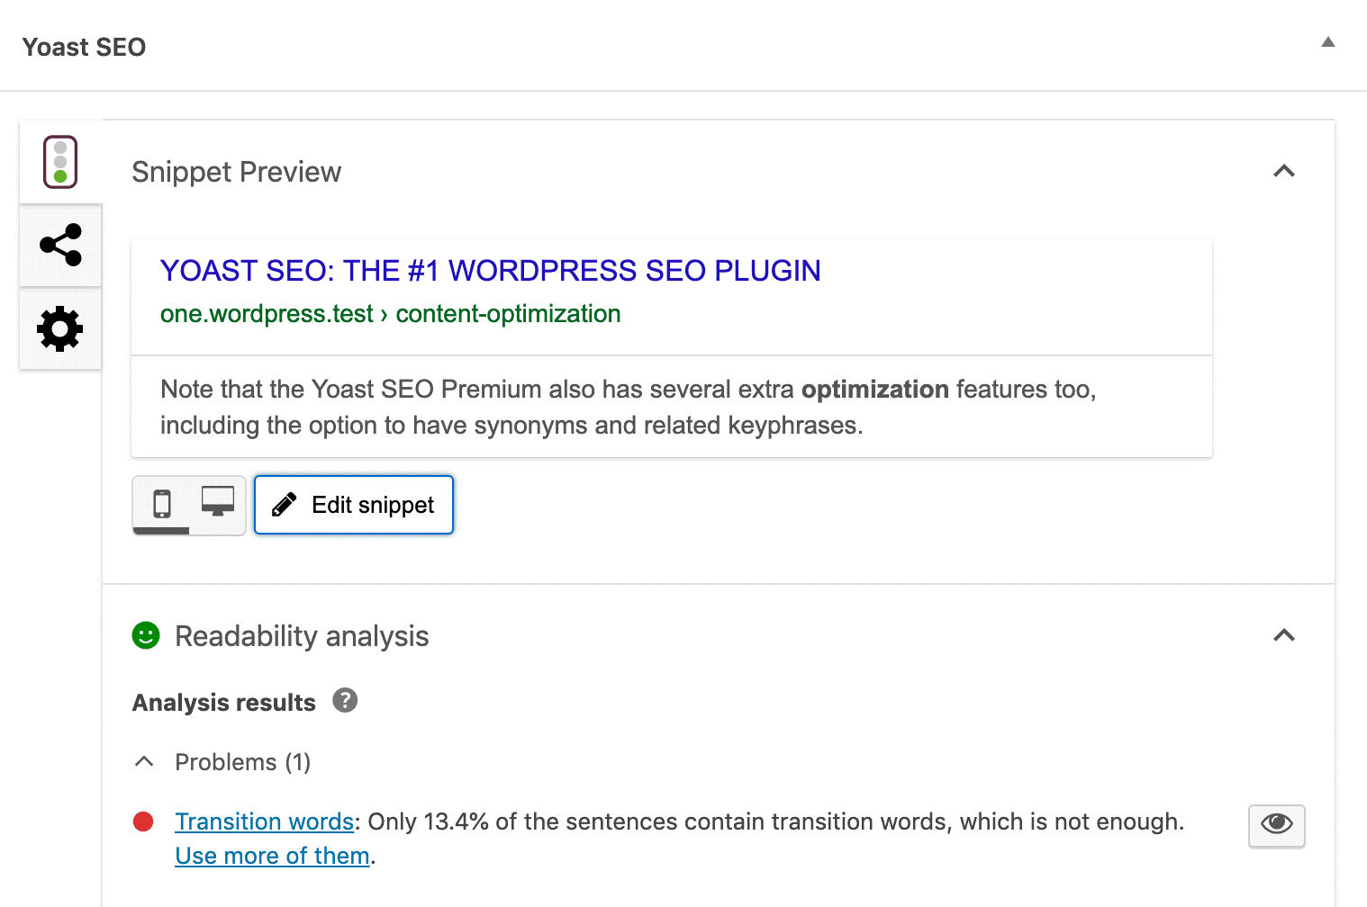The width and height of the screenshot is (1367, 907).
Task: Click the red problem indicator dot
Action: coord(144,820)
